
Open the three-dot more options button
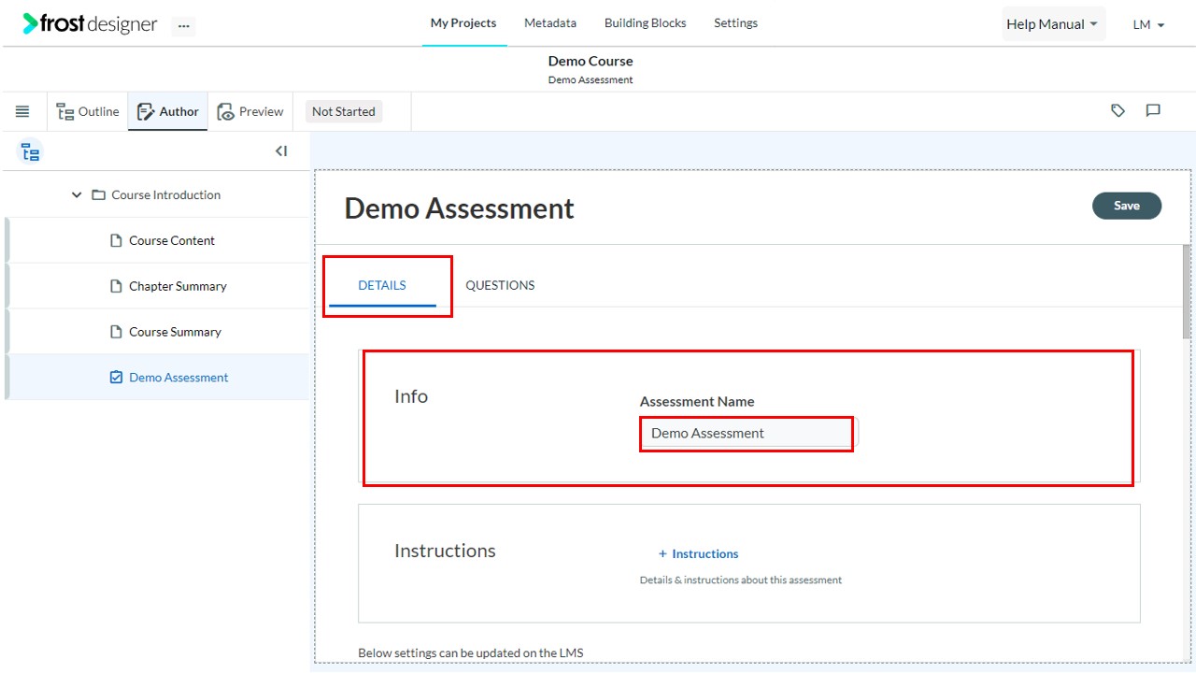click(183, 25)
